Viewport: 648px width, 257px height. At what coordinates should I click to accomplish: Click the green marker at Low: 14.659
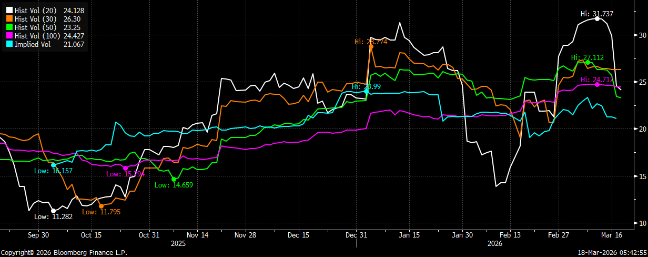[174, 179]
